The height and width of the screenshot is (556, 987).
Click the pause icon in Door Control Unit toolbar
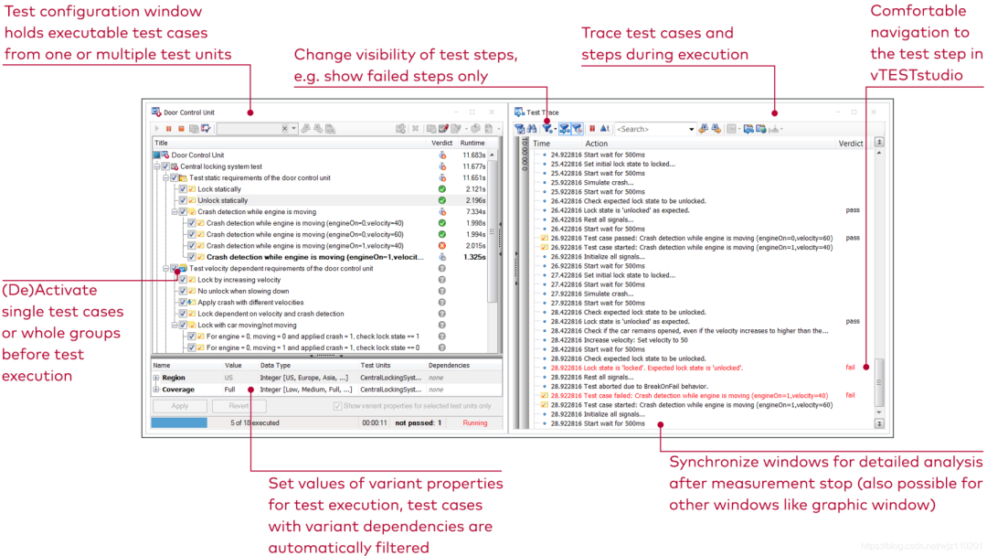[x=169, y=128]
